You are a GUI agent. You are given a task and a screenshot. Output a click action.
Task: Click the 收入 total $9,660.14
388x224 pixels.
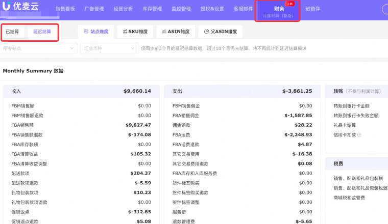pyautogui.click(x=137, y=91)
